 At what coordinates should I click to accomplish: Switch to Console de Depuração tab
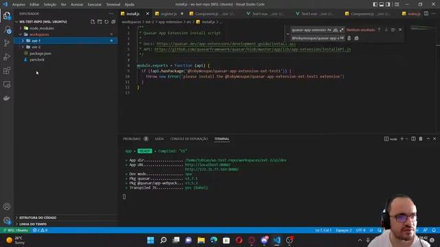pyautogui.click(x=189, y=139)
